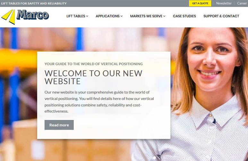Click the Read more button

[x=59, y=125]
